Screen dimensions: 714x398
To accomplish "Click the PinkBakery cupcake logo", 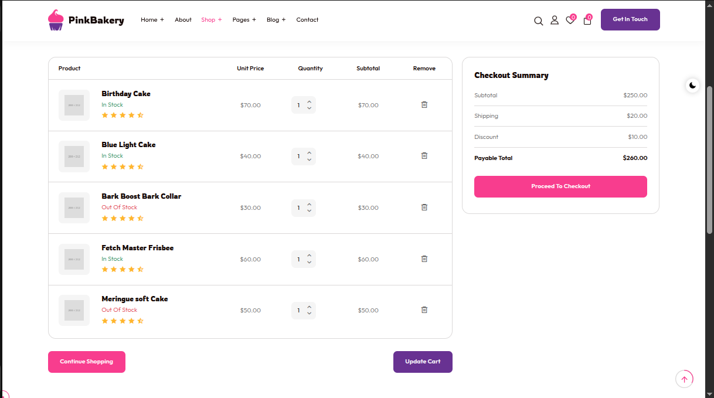I will tap(56, 20).
